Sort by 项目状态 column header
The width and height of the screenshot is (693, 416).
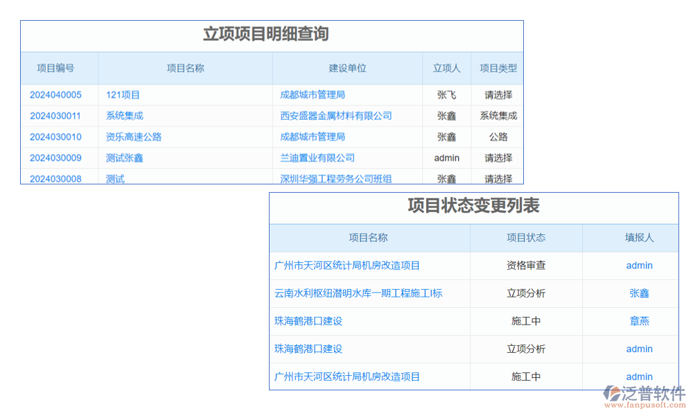click(x=526, y=238)
